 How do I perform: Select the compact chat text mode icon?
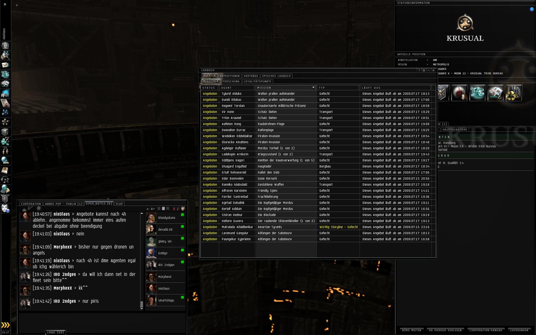(159, 209)
